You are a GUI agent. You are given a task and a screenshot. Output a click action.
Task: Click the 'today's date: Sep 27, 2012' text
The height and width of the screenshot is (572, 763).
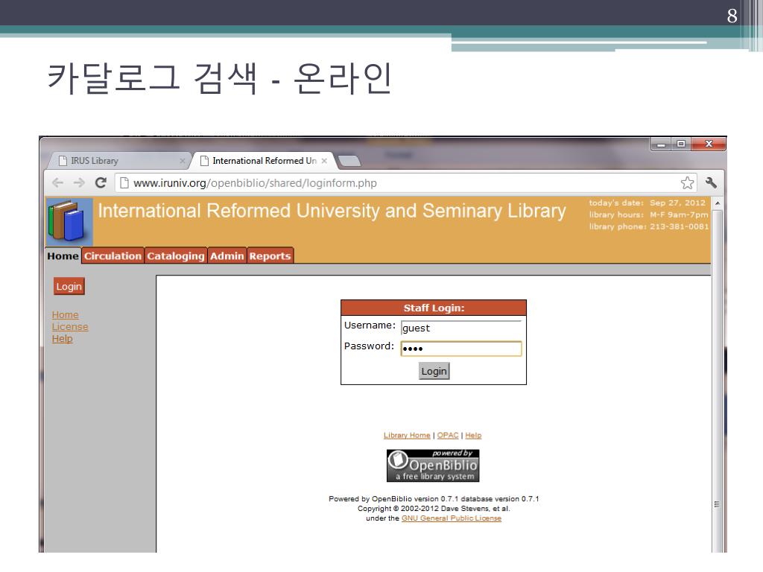tap(648, 203)
